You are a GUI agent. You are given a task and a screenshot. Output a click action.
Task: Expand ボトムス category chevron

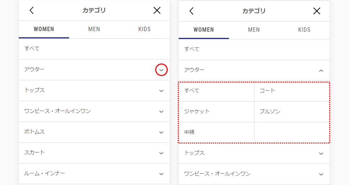click(161, 132)
